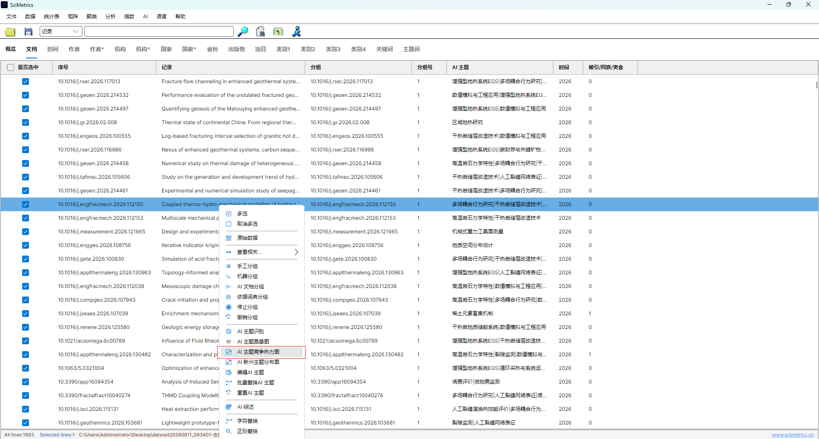The height and width of the screenshot is (439, 819).
Task: Switch to the 概览 tab
Action: coord(11,49)
